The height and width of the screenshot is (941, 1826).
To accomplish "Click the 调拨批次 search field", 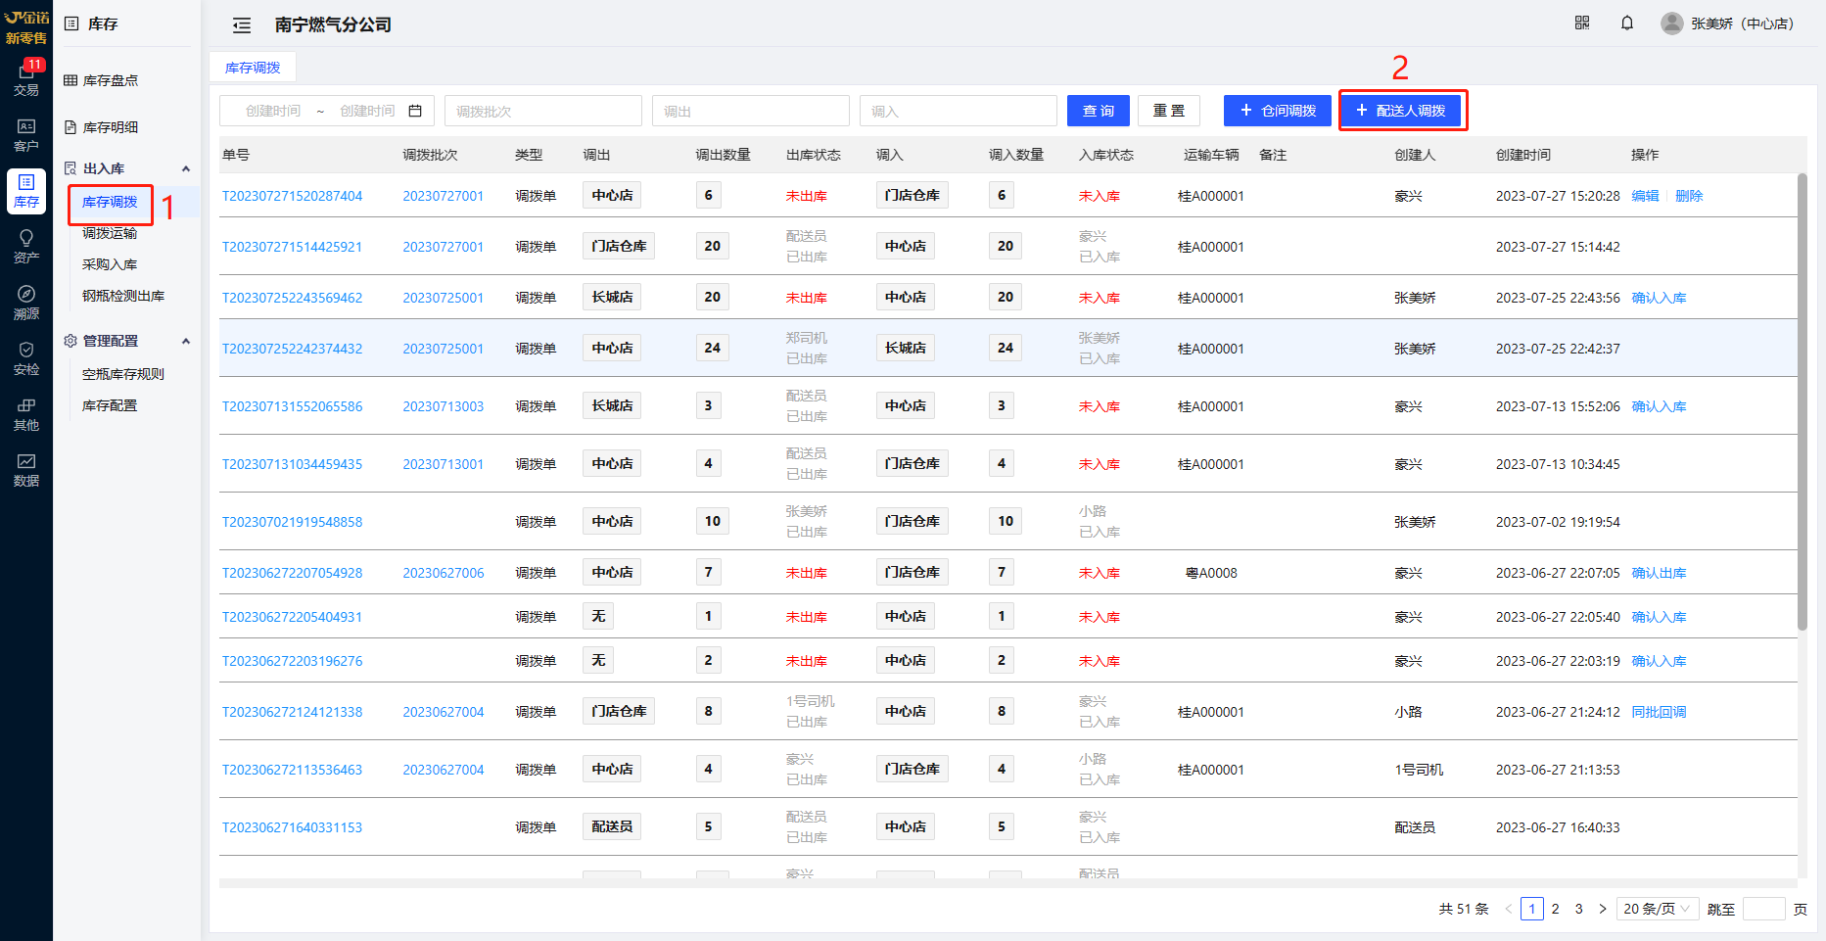I will [543, 111].
